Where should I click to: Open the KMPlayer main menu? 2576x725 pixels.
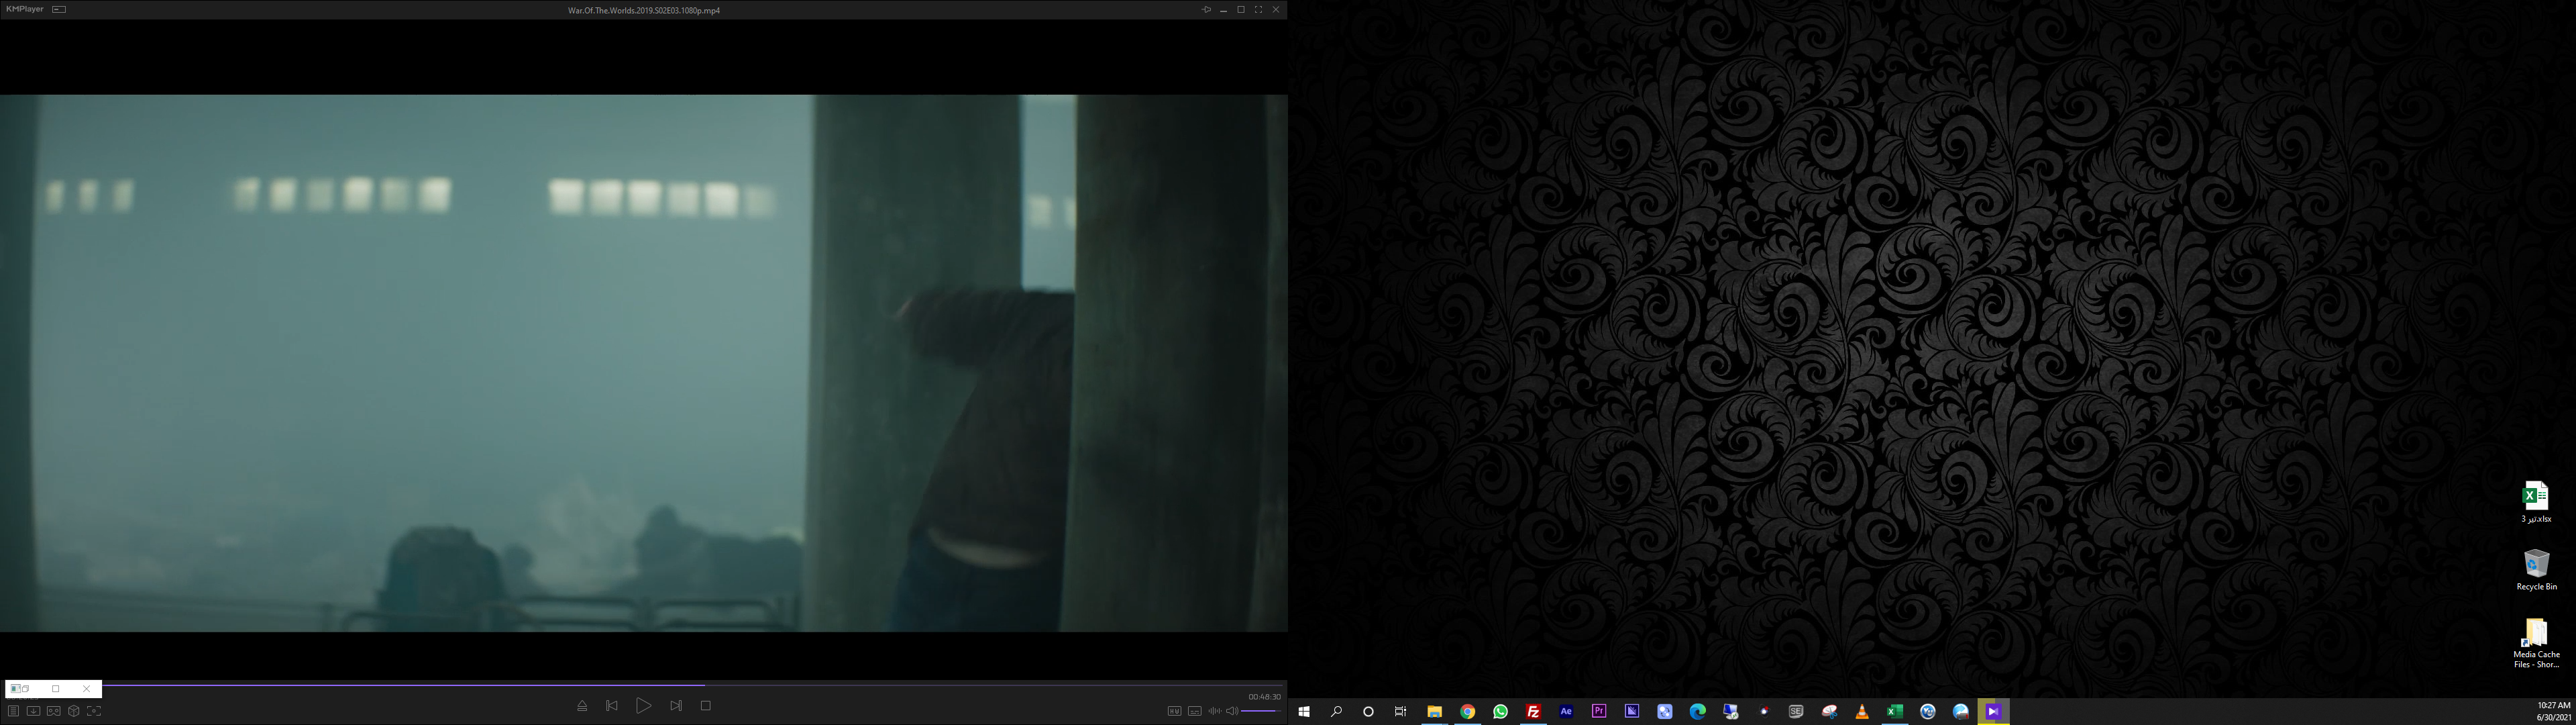pos(25,9)
